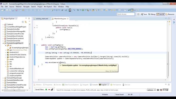Click the Open Type folder icon
The width and height of the screenshot is (176, 99).
[x=93, y=10]
